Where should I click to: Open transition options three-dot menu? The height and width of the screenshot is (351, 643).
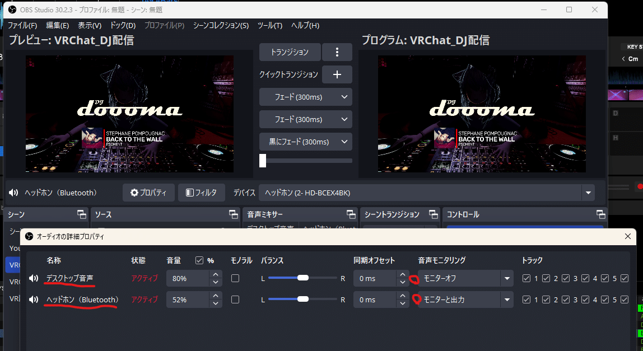tap(337, 52)
